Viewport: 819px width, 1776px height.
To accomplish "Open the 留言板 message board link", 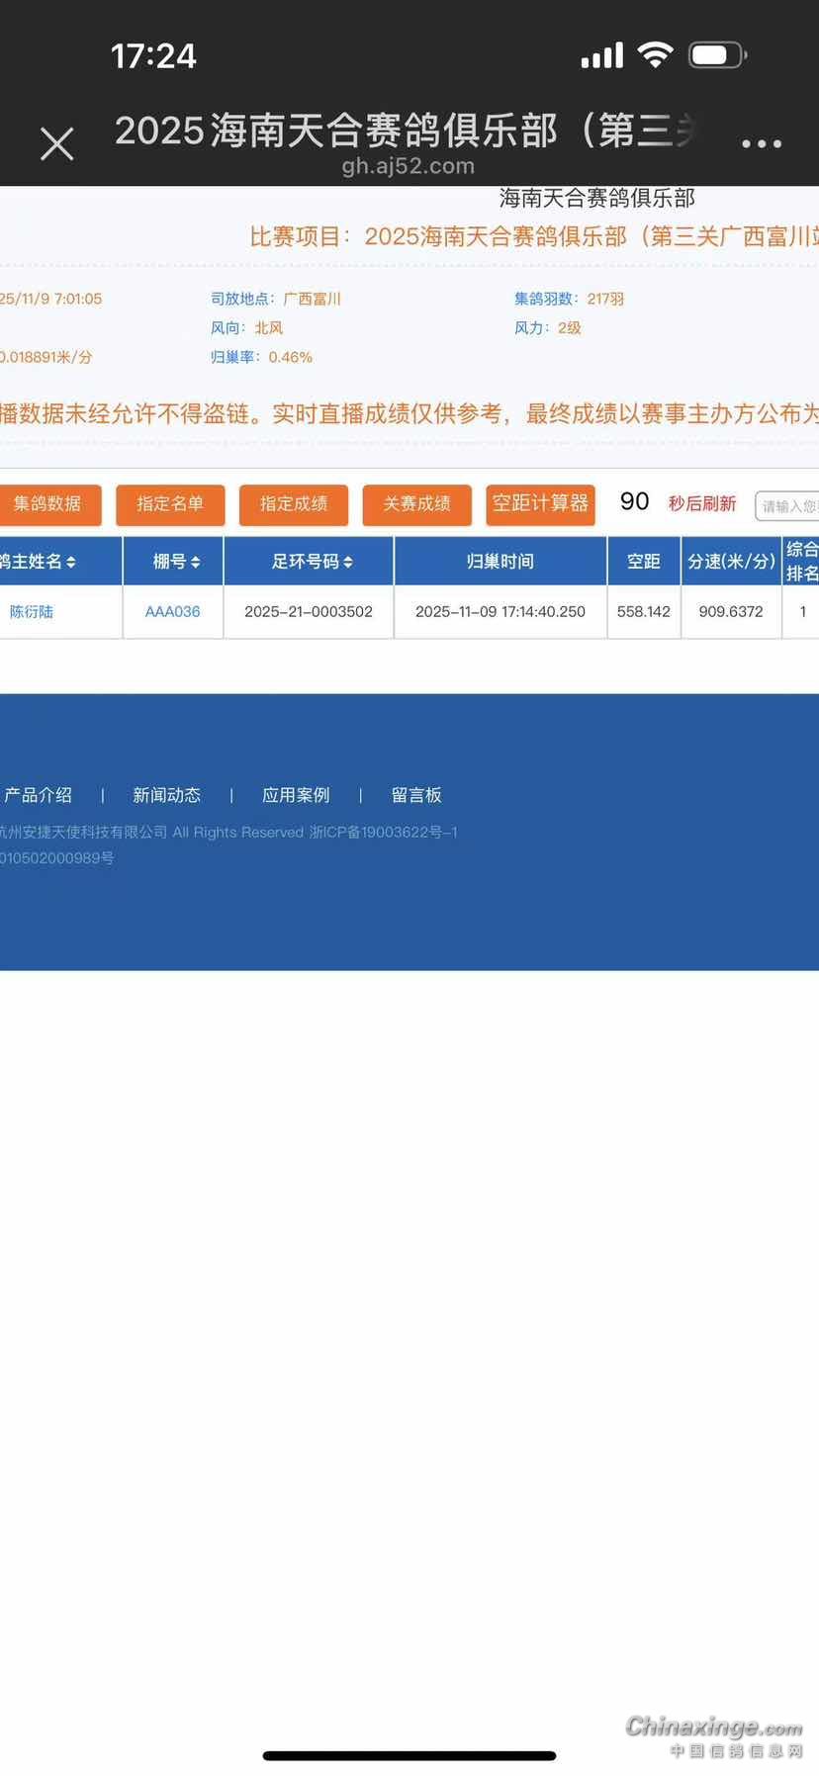I will [416, 795].
